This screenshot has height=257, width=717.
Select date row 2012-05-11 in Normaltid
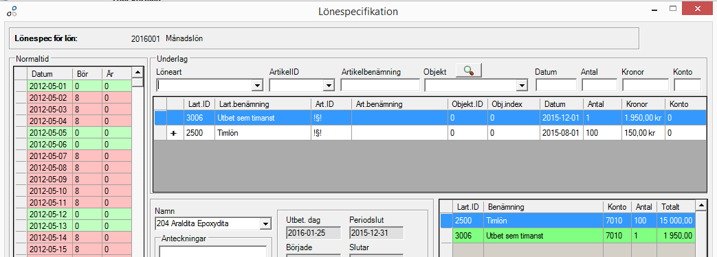tap(73, 202)
